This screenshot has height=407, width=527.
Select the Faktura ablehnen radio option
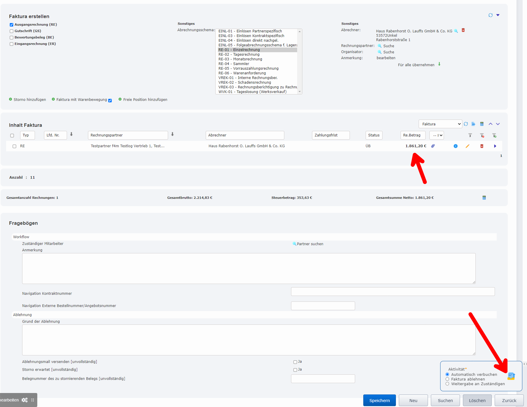448,379
